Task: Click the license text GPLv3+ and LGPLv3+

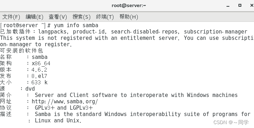Action: (64, 108)
